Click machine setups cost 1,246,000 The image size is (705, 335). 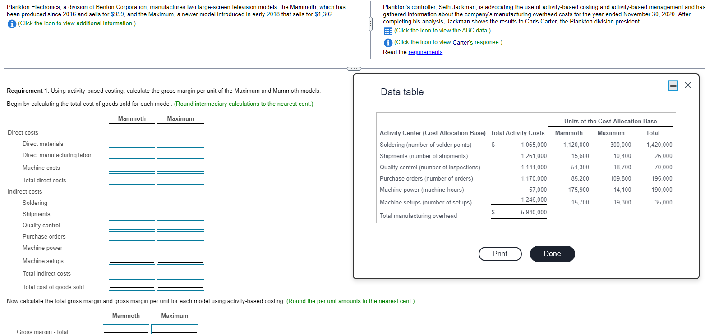(534, 200)
